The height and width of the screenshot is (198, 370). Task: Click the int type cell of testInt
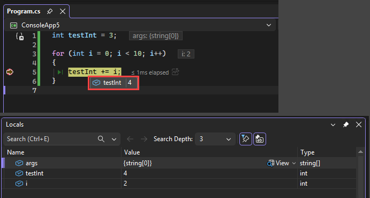(304, 173)
